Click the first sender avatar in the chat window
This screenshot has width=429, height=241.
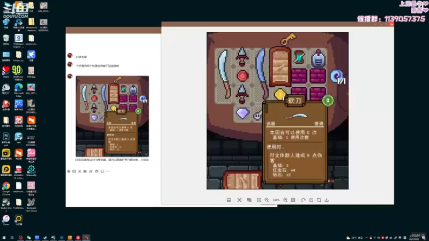(70, 56)
